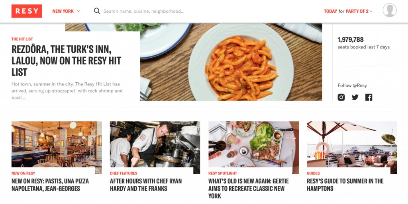This screenshot has height=204, width=408.
Task: Click the Resy logo
Action: pyautogui.click(x=27, y=11)
